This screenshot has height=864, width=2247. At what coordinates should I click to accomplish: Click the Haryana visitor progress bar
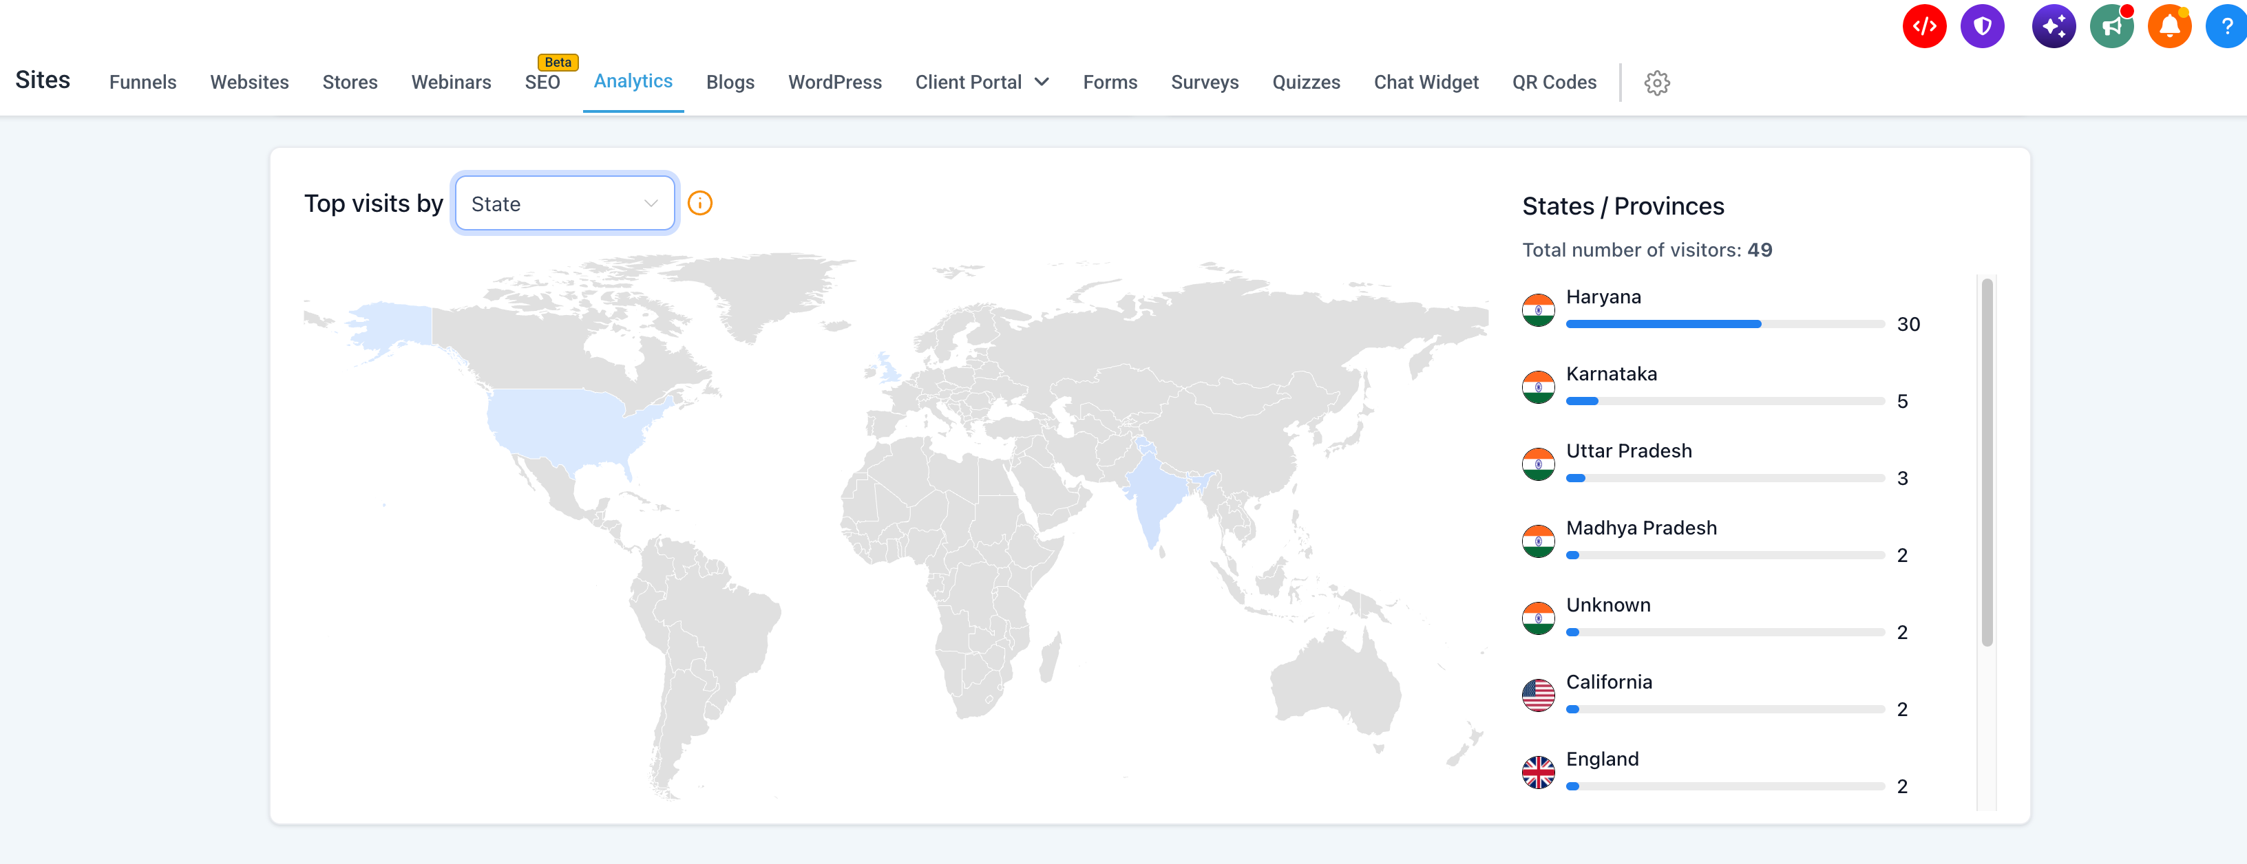pos(1725,324)
